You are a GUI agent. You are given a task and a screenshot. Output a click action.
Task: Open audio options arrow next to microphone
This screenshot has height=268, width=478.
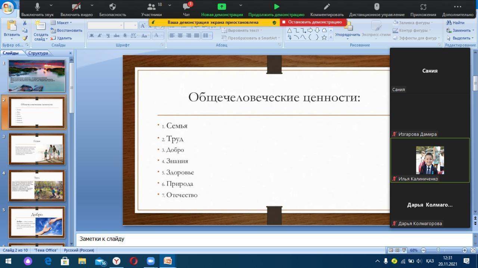51,6
